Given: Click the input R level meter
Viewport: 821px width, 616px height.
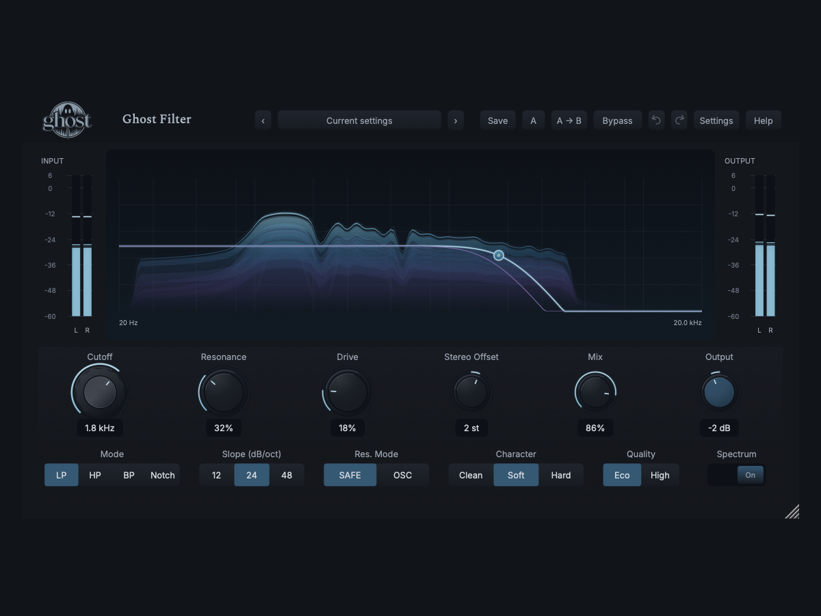Looking at the screenshot, I should tap(87, 246).
